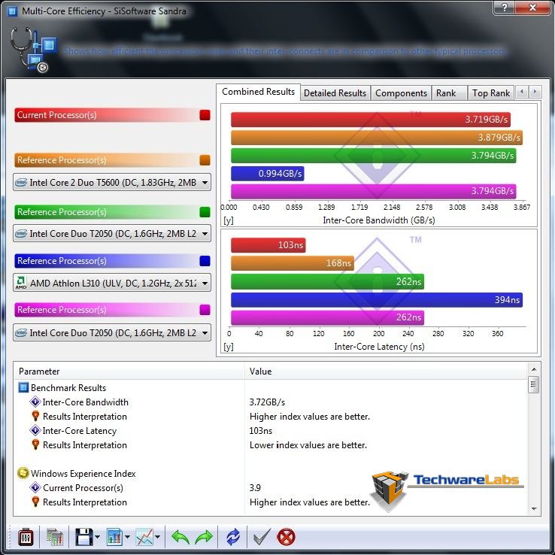Click the Windows Experience Index 3.9 value
Image resolution: width=555 pixels, height=555 pixels.
(x=255, y=488)
